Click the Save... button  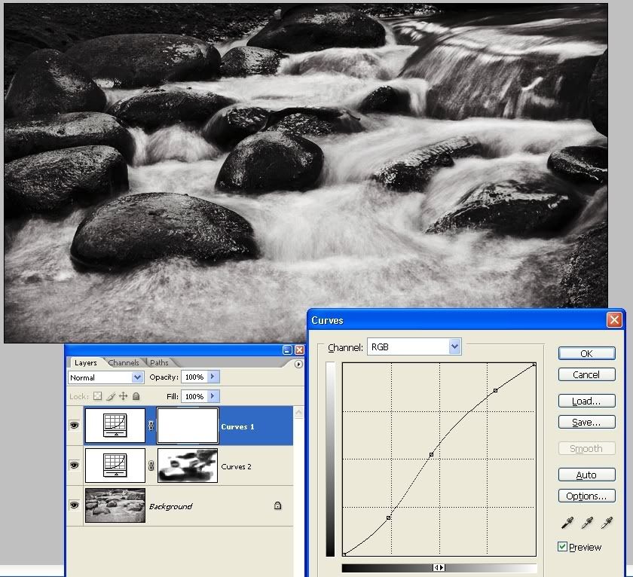[586, 422]
